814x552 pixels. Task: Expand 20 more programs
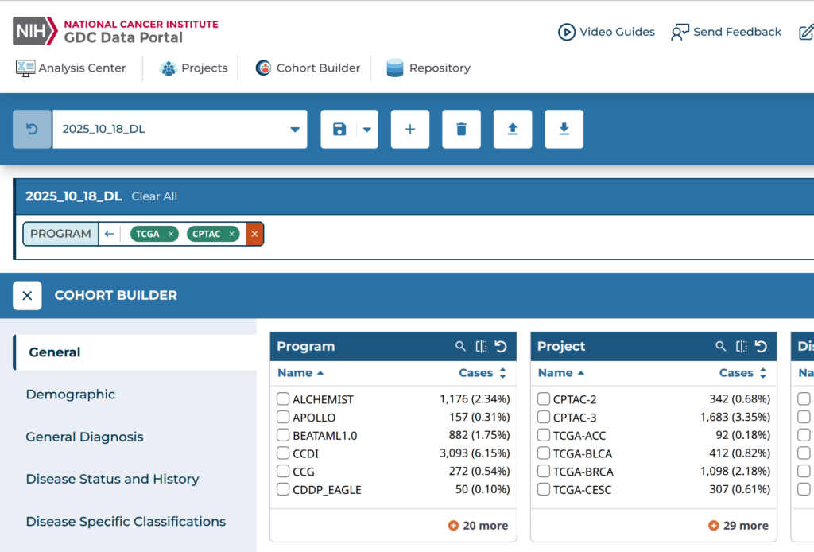(478, 525)
